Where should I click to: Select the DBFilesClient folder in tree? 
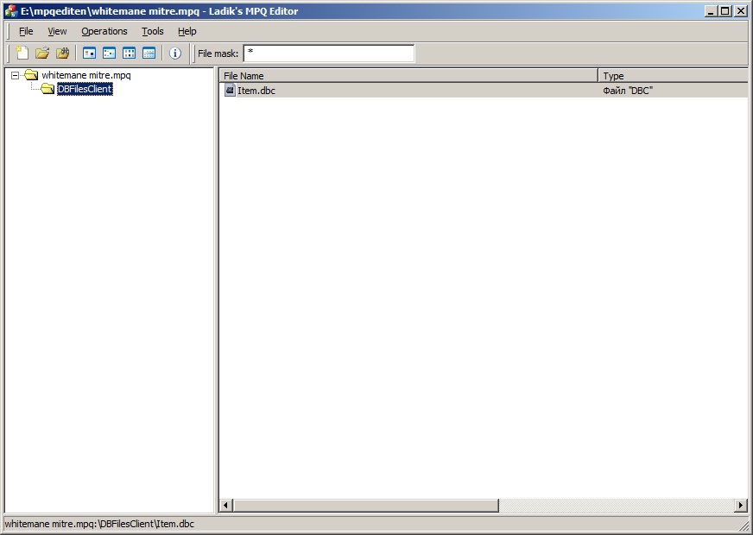coord(84,89)
